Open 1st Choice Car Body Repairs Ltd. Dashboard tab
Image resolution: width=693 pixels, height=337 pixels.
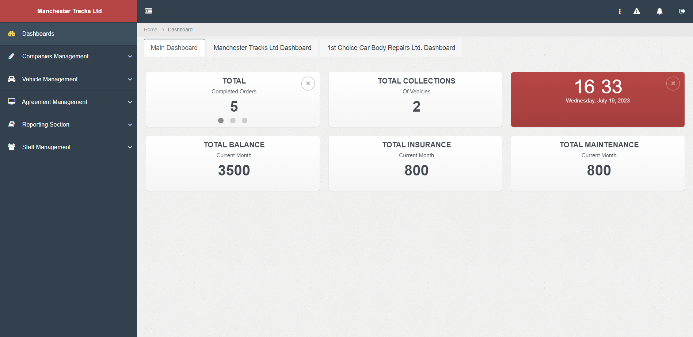click(x=391, y=48)
